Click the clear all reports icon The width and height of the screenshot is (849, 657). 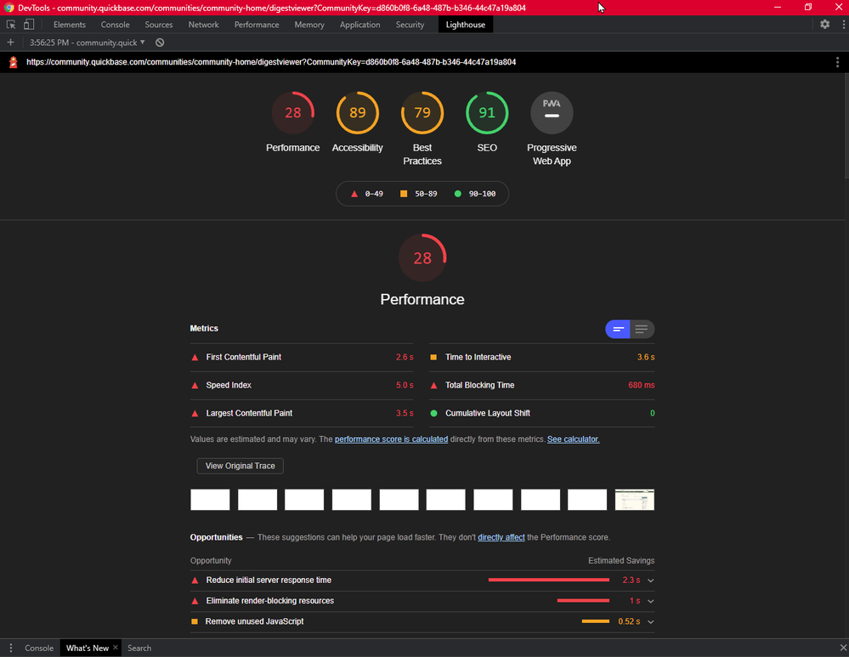coord(160,42)
